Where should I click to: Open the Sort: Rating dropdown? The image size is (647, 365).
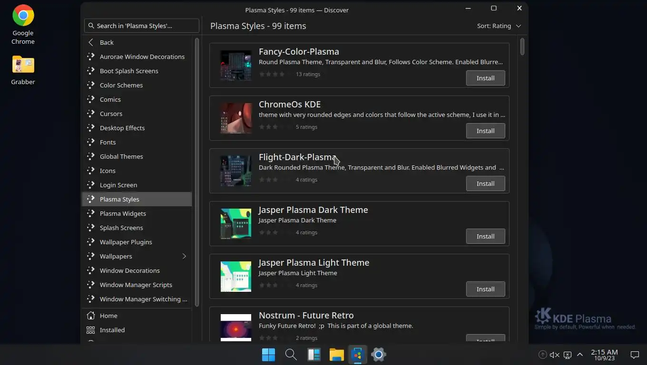click(x=499, y=26)
